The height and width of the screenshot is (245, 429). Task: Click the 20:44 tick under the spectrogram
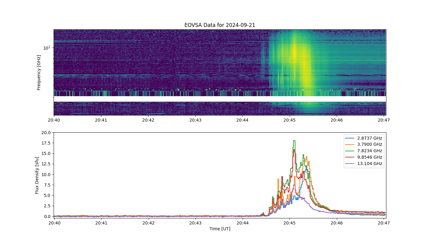tap(242, 121)
